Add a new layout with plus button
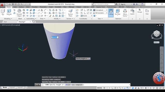The image size is (165, 92). tap(26, 87)
